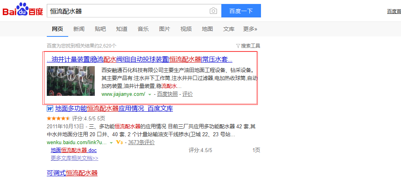Click the Word document icon before 地面多功能
This screenshot has height=177, width=401.
[x=50, y=108]
